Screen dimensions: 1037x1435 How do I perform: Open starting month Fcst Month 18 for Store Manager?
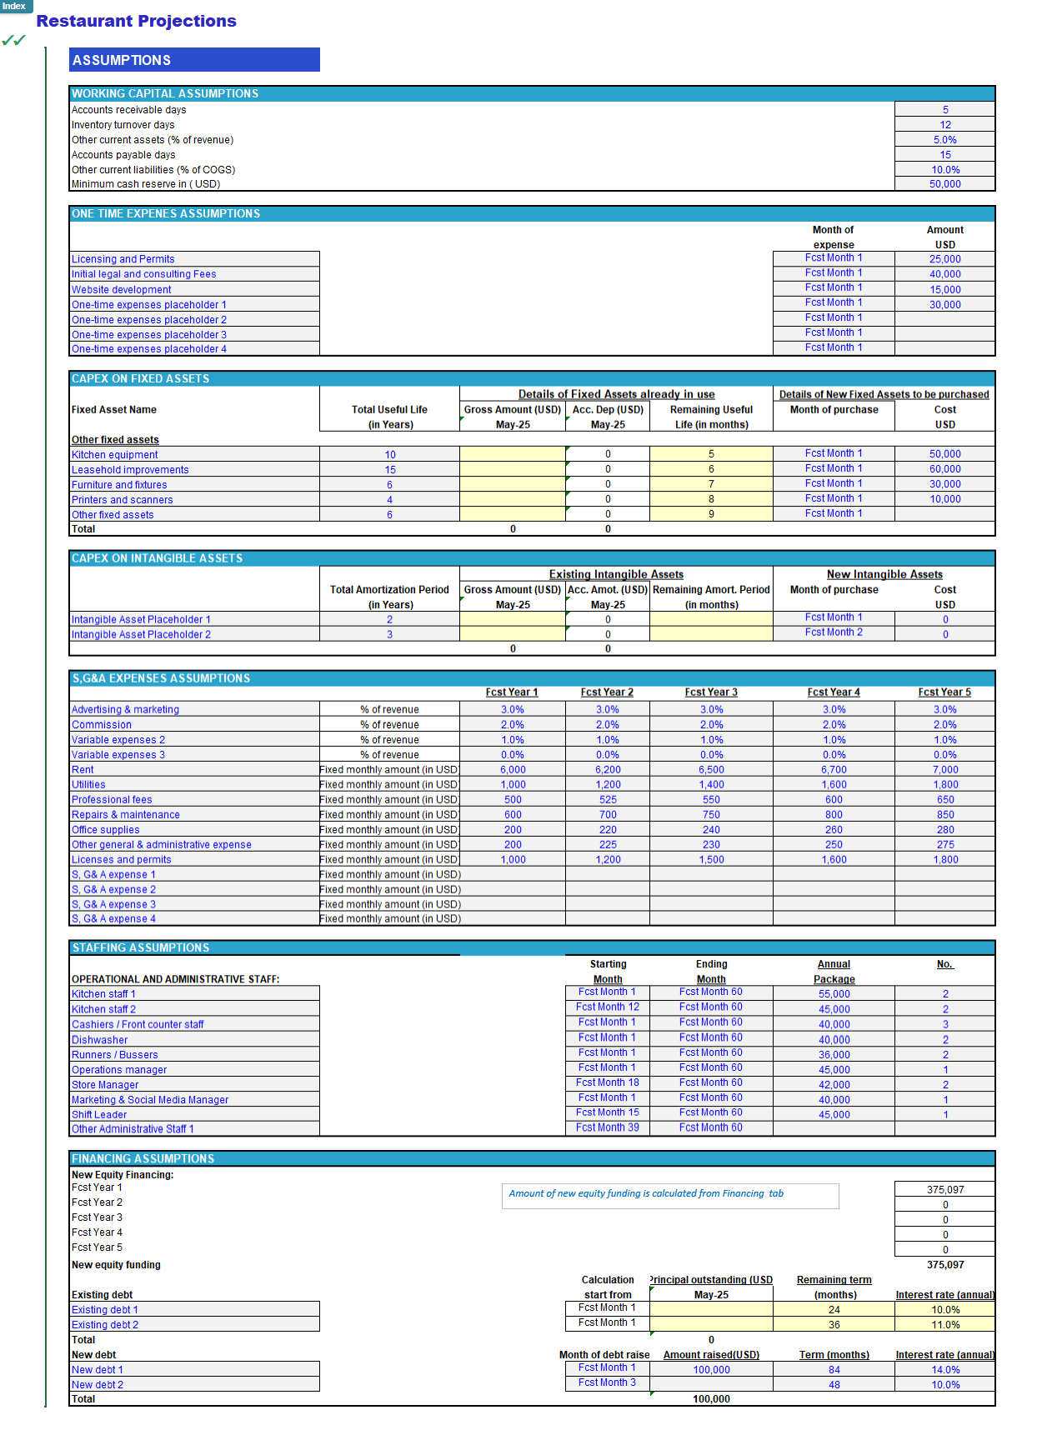pos(608,1083)
